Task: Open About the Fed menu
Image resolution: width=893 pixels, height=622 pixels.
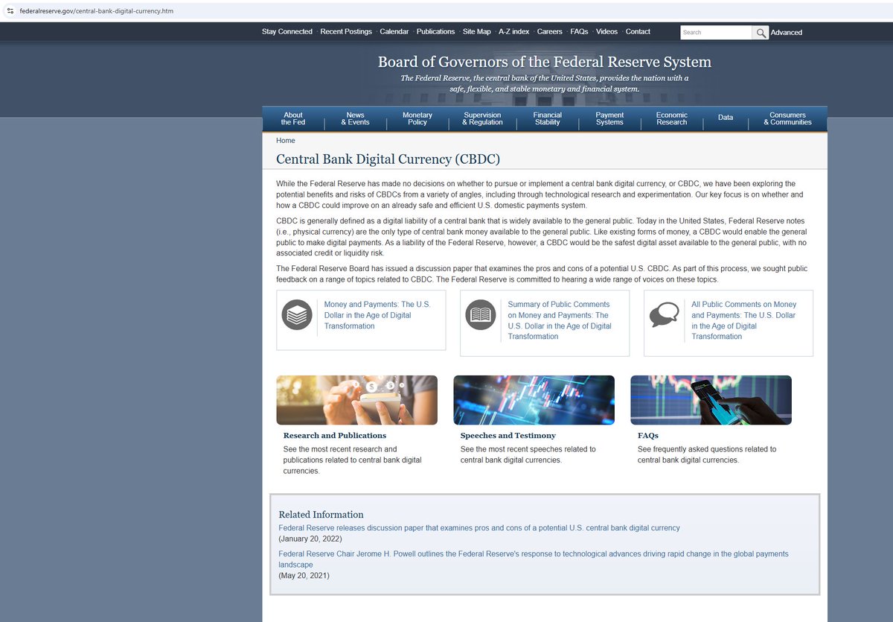Action: [293, 118]
